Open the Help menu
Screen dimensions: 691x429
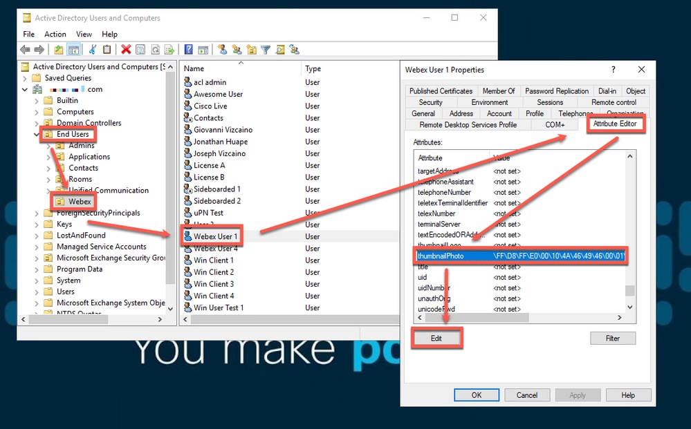[x=109, y=34]
